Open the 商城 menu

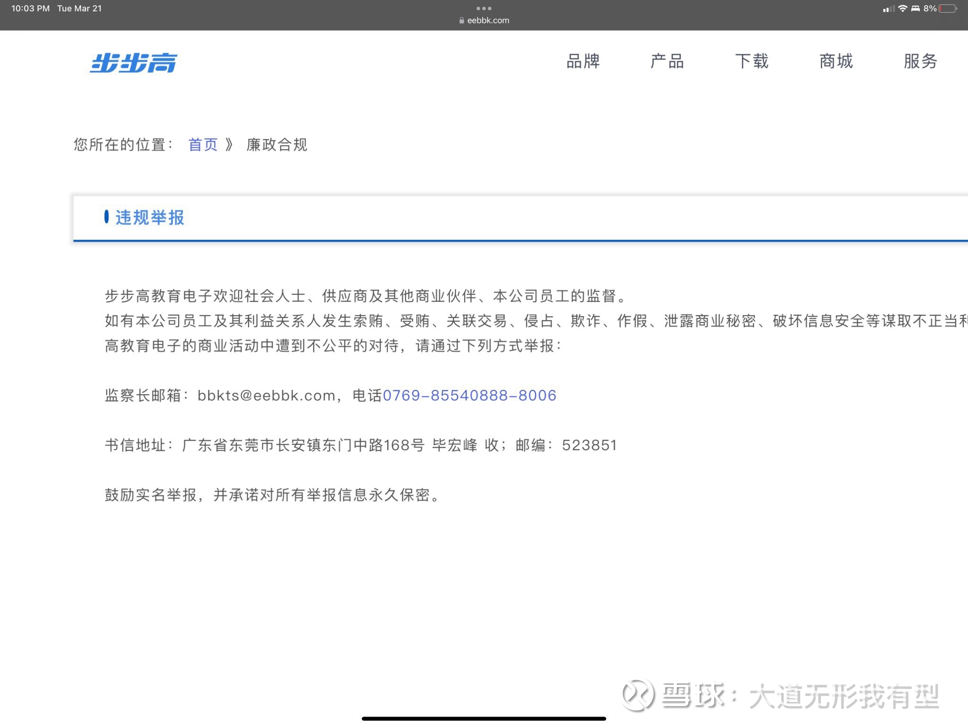tap(836, 61)
